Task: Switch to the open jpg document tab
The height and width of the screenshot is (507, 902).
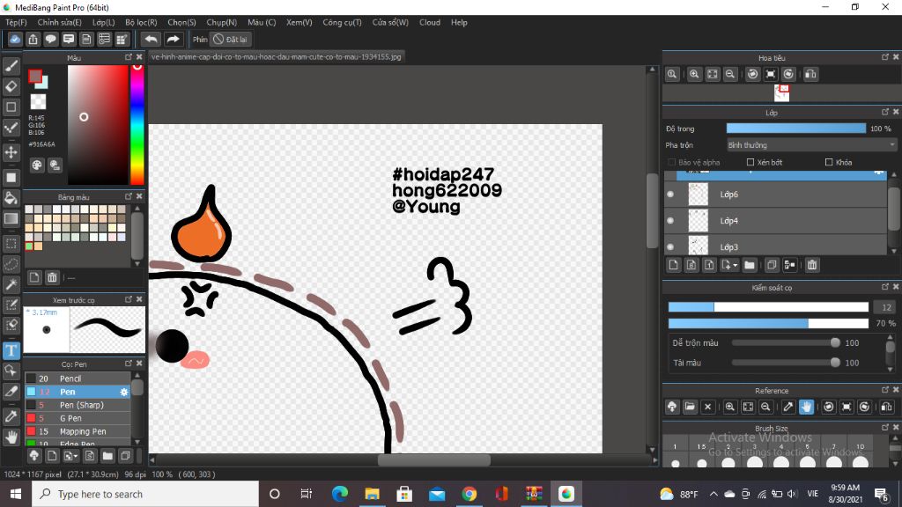Action: [x=276, y=57]
